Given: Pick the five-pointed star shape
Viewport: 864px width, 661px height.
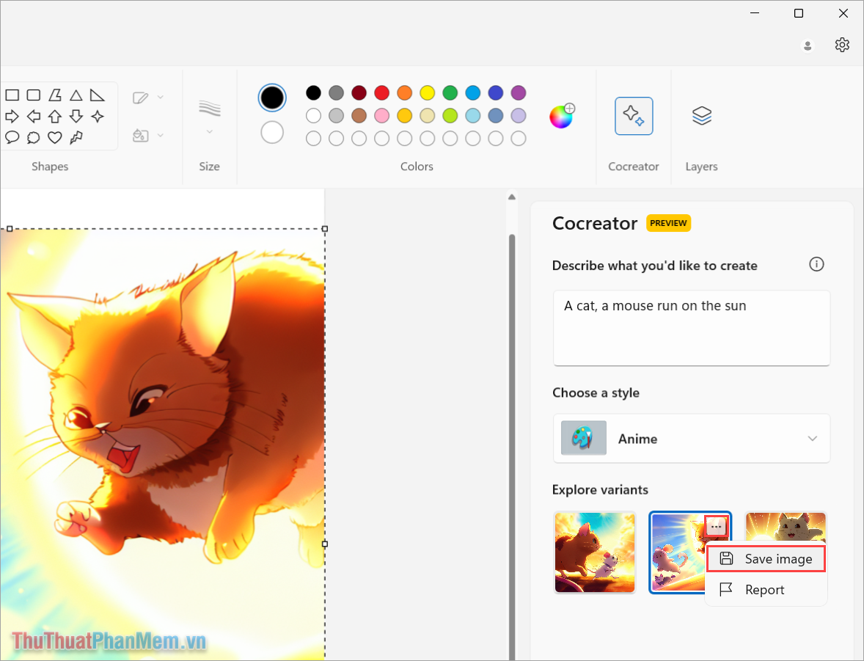Looking at the screenshot, I should [97, 115].
